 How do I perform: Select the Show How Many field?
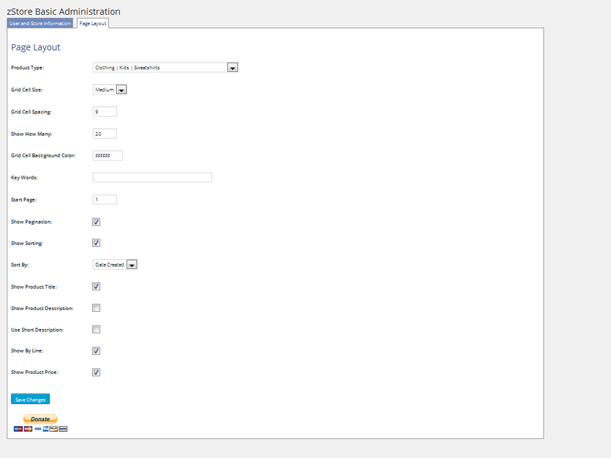pos(105,134)
